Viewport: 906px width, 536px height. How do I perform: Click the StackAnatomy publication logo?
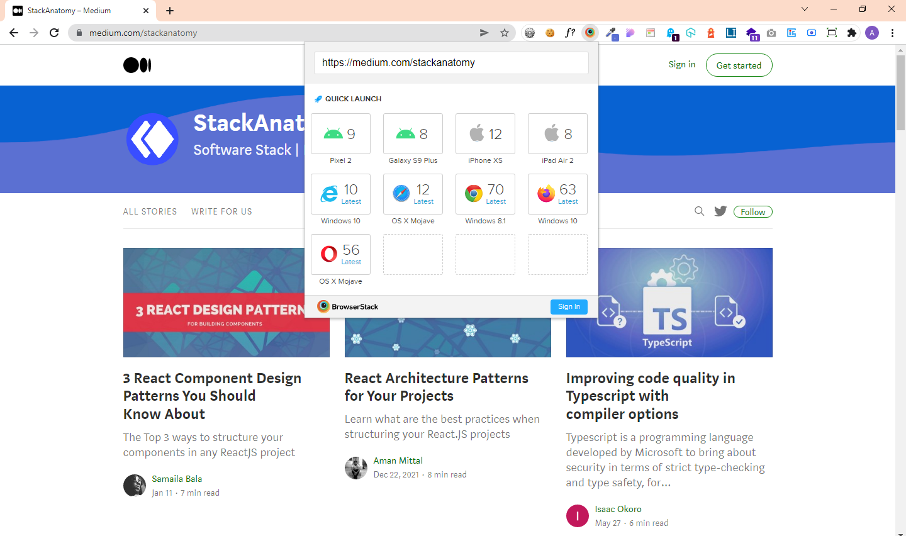coord(152,139)
